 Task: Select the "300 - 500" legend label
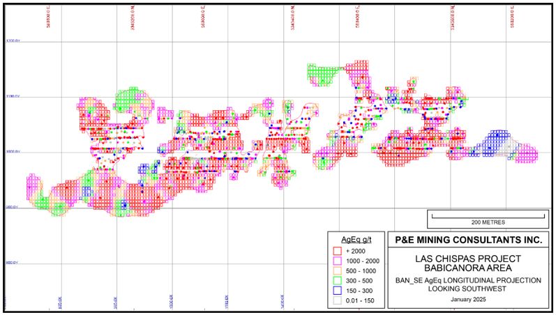pyautogui.click(x=359, y=281)
